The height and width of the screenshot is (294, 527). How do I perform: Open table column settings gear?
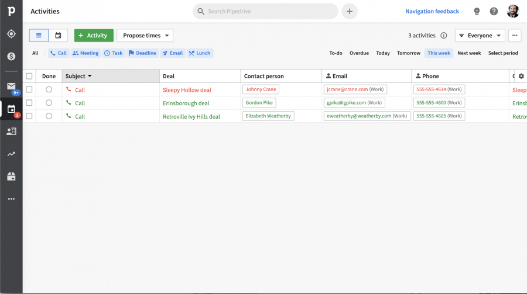(521, 76)
